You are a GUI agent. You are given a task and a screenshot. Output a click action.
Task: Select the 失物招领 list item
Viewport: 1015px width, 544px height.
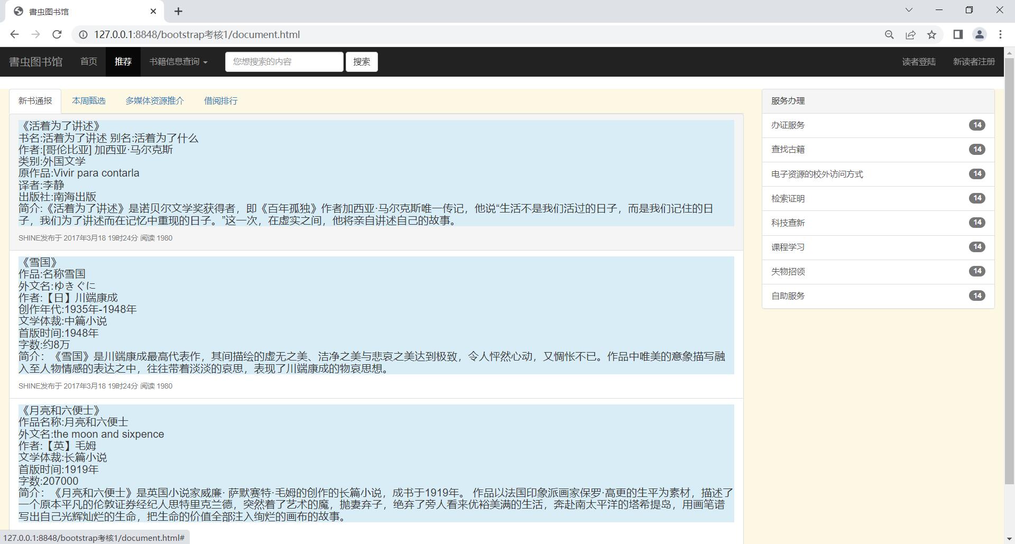coord(878,271)
